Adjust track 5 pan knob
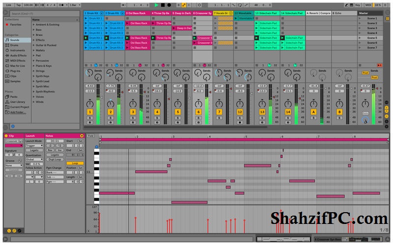This screenshot has width=393, height=245. pos(178,103)
